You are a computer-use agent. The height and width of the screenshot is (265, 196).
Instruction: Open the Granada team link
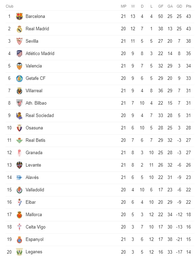(x=34, y=152)
